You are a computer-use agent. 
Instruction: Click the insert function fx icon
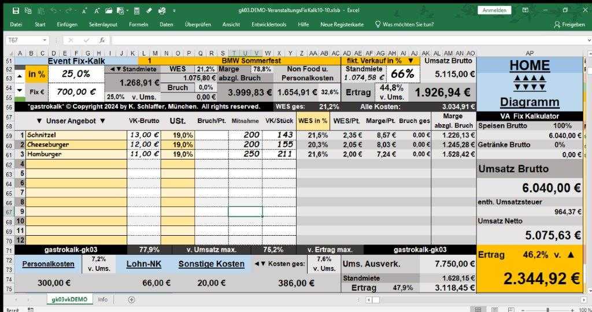pyautogui.click(x=102, y=40)
